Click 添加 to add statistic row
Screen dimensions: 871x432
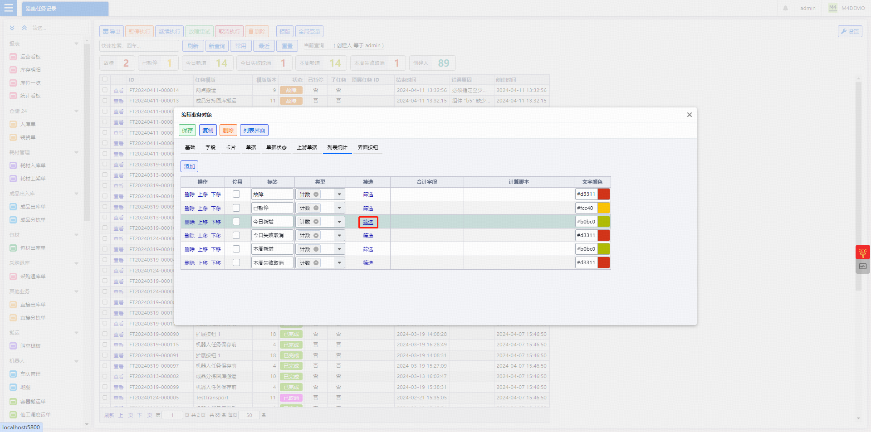tap(190, 166)
